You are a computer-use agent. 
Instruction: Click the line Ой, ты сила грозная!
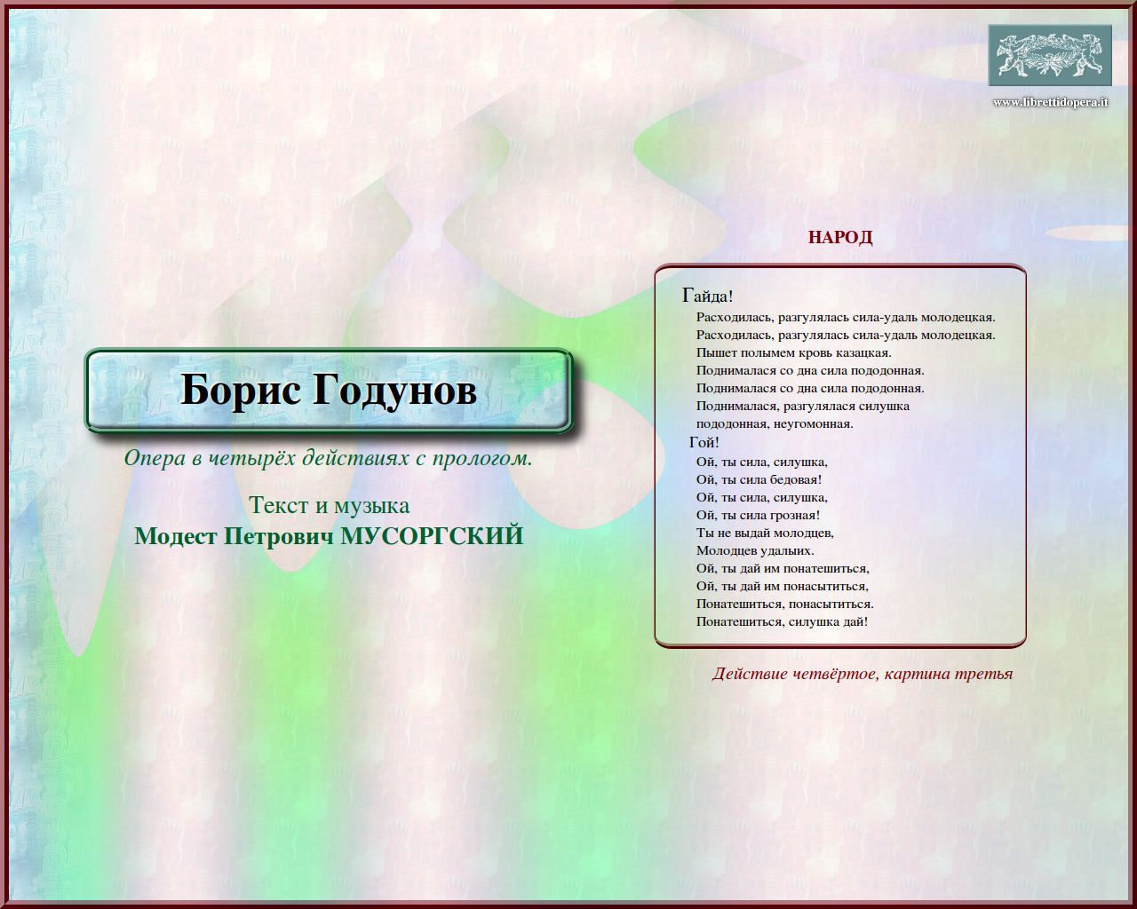point(758,515)
